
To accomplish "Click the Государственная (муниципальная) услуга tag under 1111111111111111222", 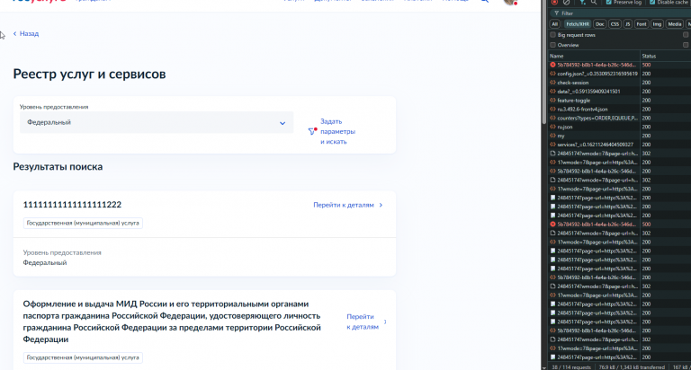I will [x=83, y=223].
